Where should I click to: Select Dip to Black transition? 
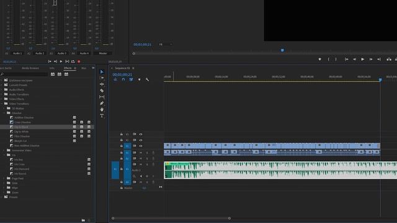pyautogui.click(x=21, y=127)
